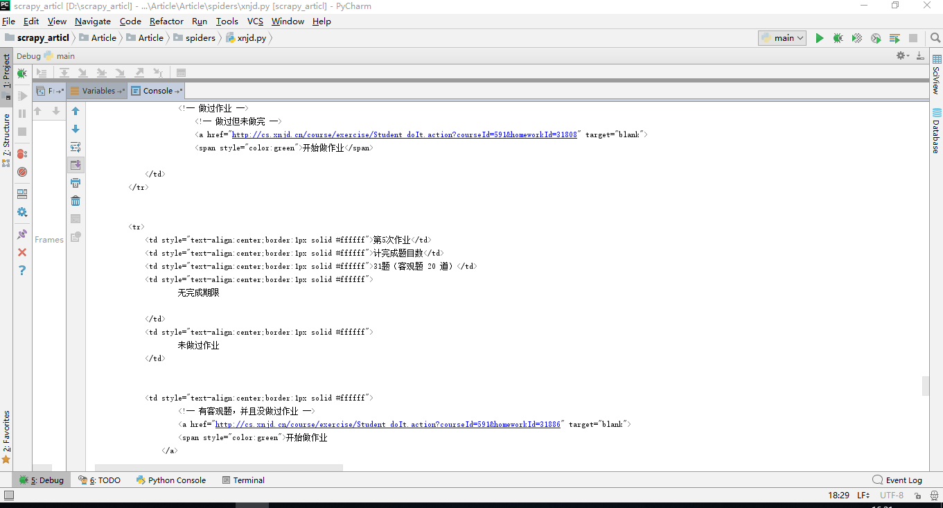Open the 6: TODO tool window

[100, 480]
